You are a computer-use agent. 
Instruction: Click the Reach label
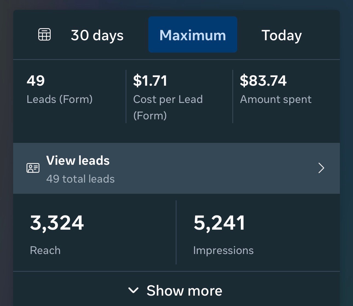[x=45, y=250]
